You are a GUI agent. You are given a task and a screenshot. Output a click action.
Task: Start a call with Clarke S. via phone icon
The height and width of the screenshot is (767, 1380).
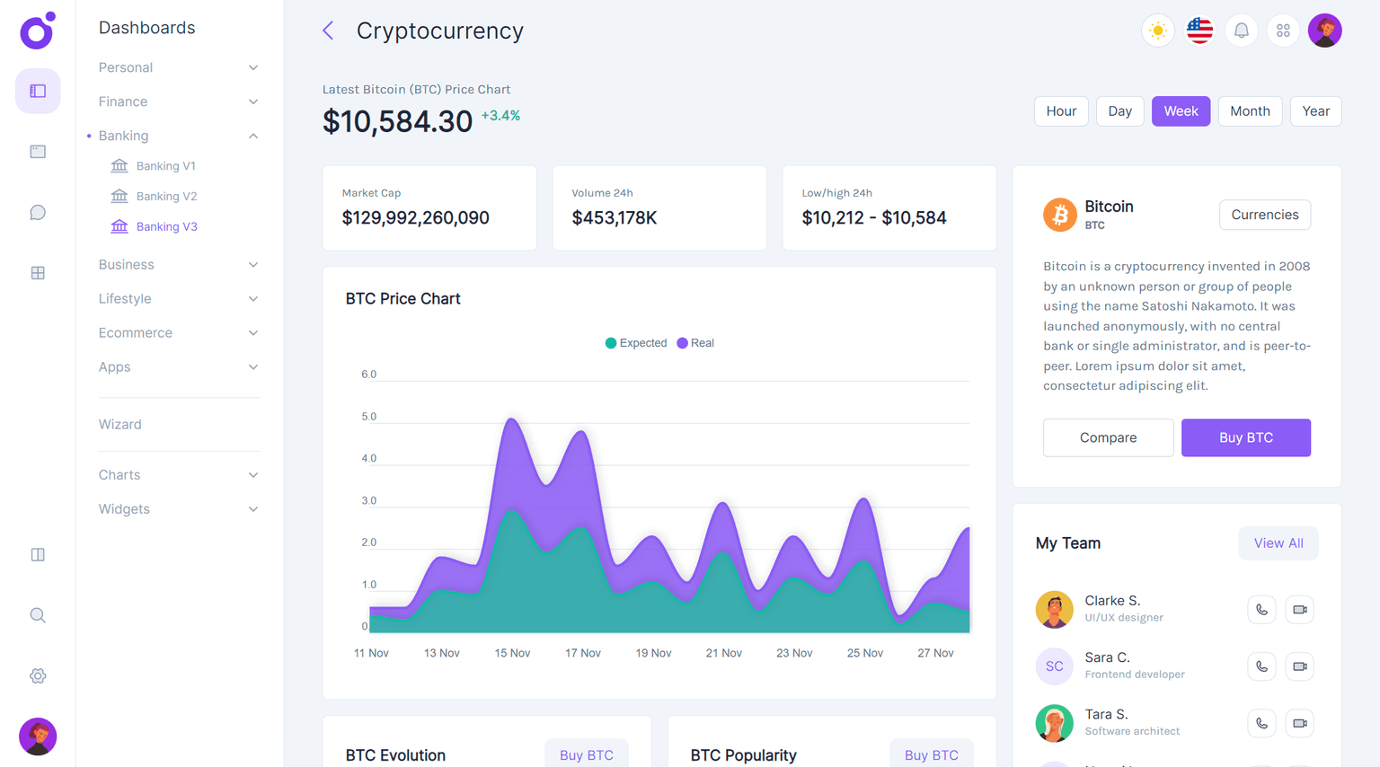[1261, 609]
